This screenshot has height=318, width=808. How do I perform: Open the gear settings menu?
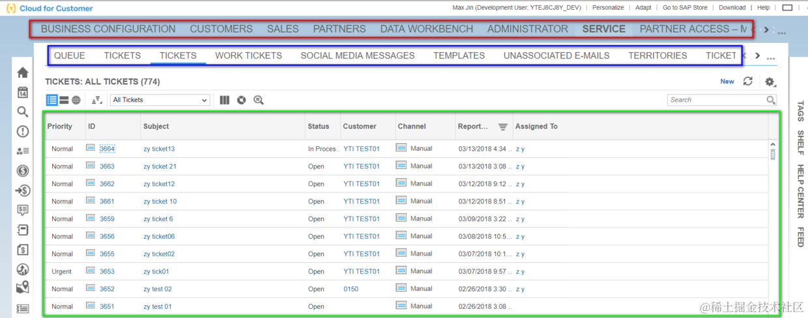770,82
